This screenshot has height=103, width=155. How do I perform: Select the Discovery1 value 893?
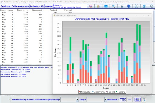[x=26, y=15]
